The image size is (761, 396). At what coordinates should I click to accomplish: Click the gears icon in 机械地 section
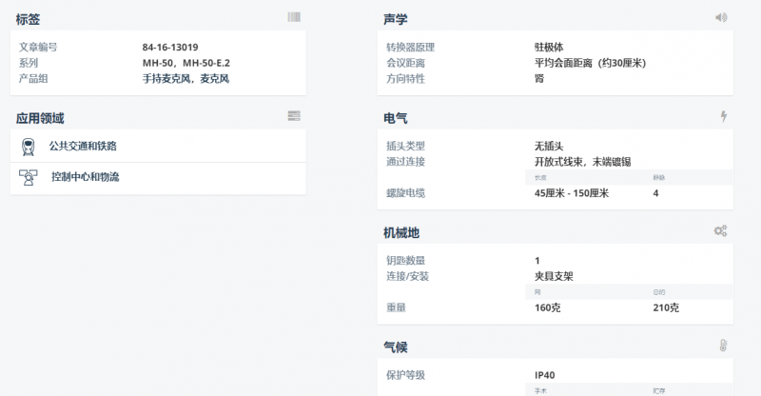[720, 230]
